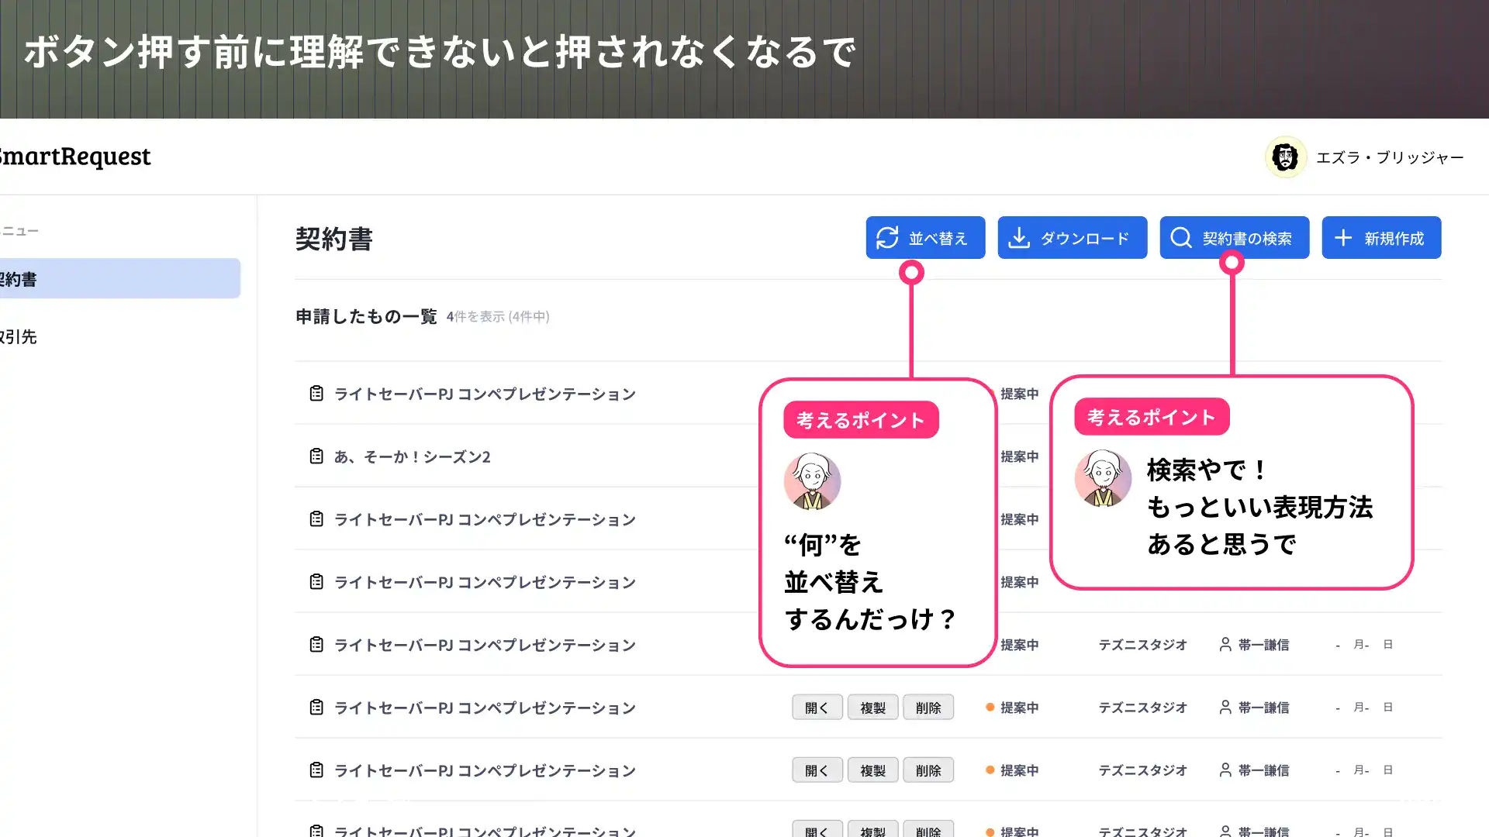
Task: Click the 複製 button to duplicate a contract
Action: pos(872,707)
